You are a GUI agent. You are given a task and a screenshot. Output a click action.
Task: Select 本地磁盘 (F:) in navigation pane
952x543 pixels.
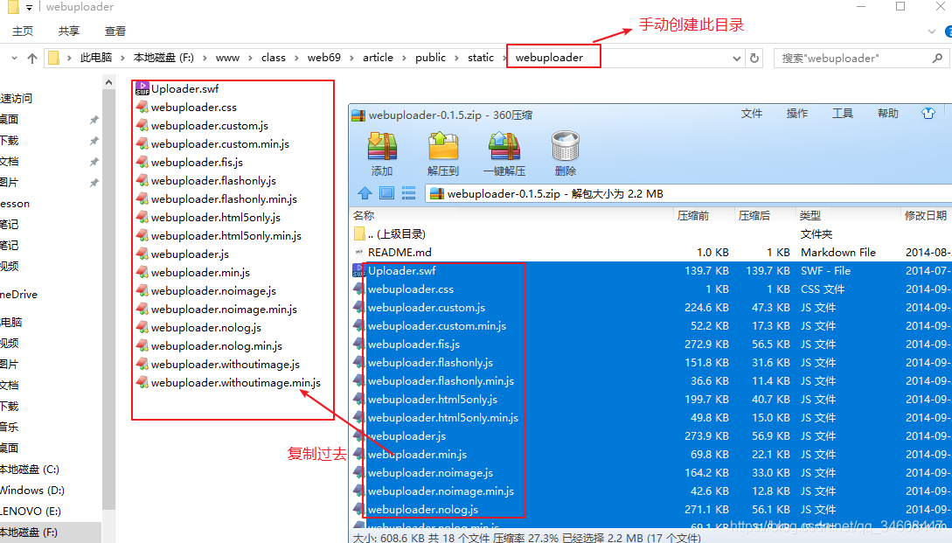point(29,532)
